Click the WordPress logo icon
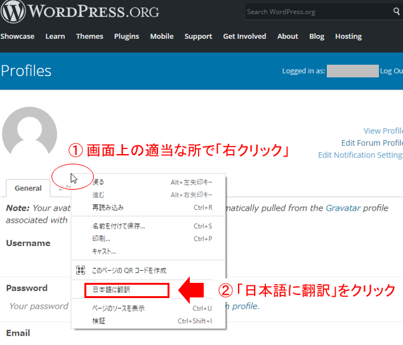 tap(13, 12)
